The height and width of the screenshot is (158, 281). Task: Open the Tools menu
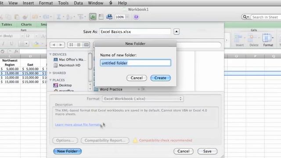coord(63,3)
